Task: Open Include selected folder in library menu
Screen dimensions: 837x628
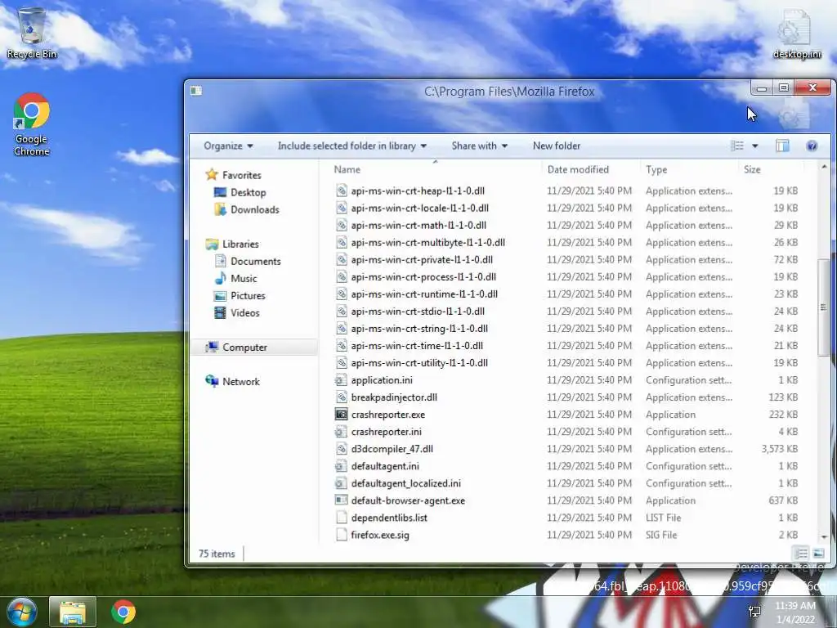Action: 352,146
